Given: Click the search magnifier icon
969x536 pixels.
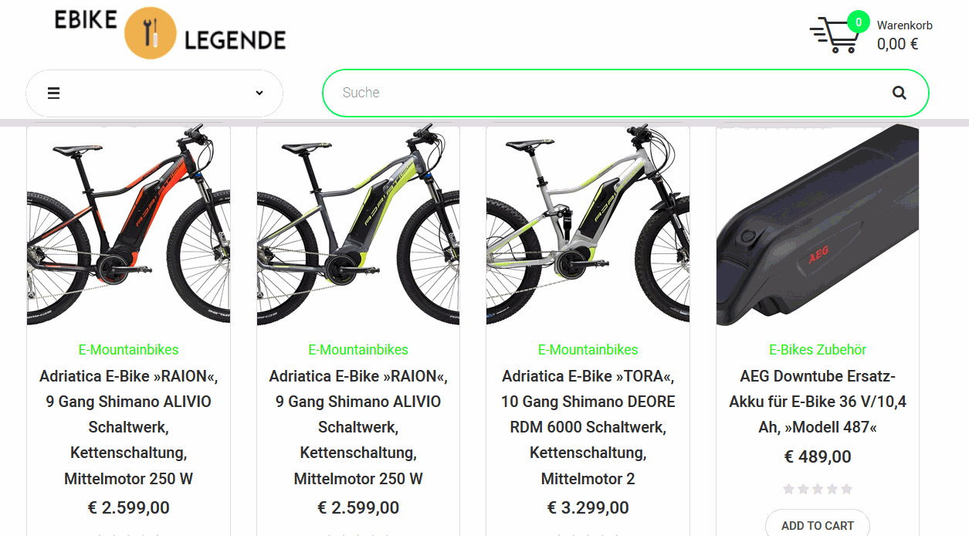Looking at the screenshot, I should pyautogui.click(x=899, y=93).
